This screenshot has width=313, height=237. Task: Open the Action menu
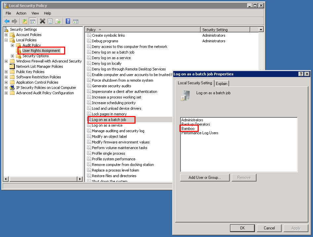pos(21,13)
